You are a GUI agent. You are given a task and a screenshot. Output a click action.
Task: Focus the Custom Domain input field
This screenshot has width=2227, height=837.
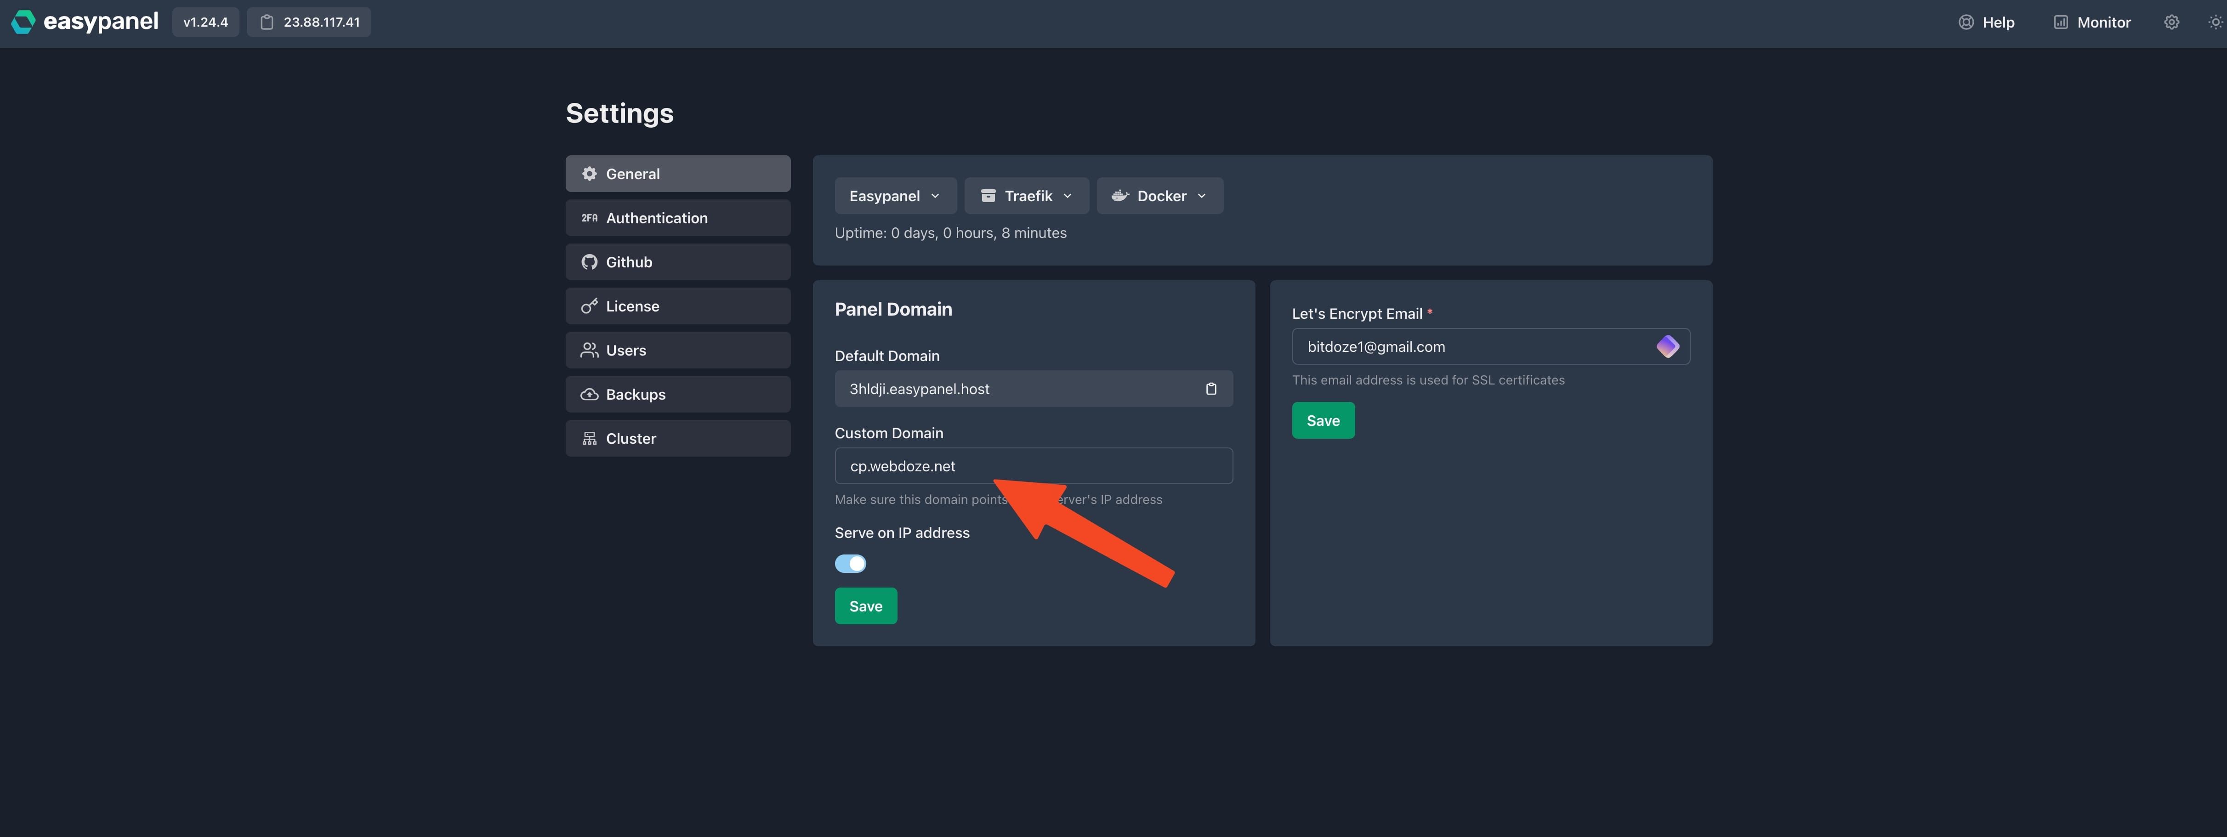click(x=1033, y=465)
